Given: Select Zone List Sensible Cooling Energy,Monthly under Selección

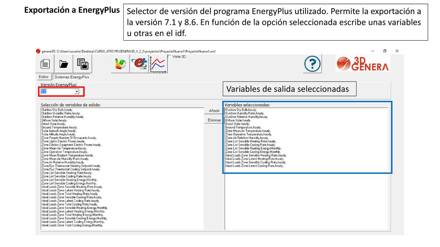Looking at the screenshot, I should coord(69,184).
